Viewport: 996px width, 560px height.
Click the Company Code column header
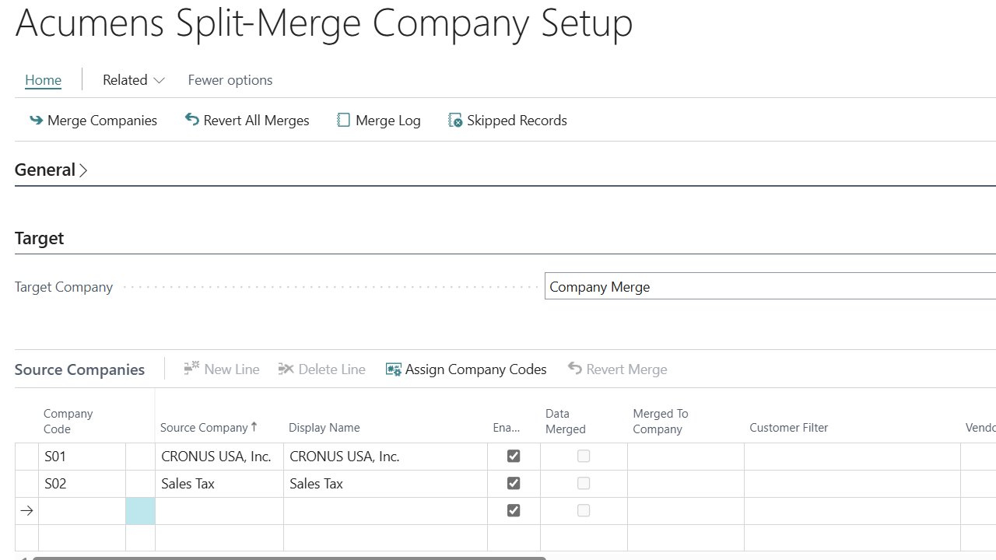(x=68, y=422)
